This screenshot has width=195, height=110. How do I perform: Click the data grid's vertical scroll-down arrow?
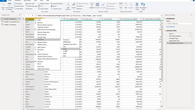[162, 106]
